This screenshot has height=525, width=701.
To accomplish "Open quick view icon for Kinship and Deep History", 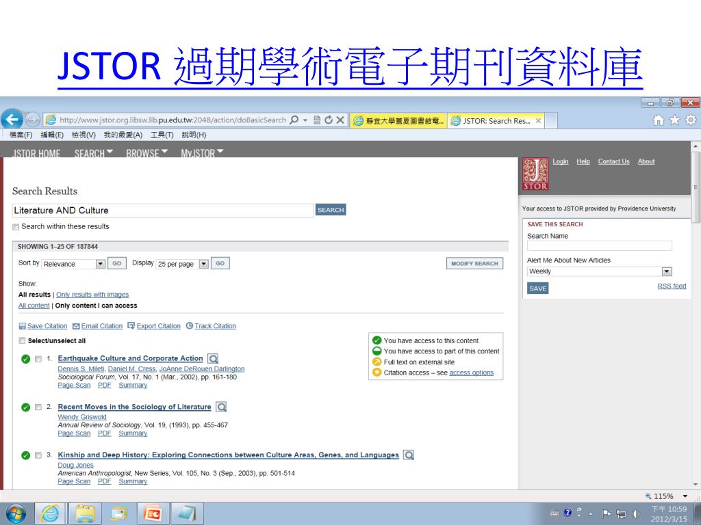I will 409,455.
